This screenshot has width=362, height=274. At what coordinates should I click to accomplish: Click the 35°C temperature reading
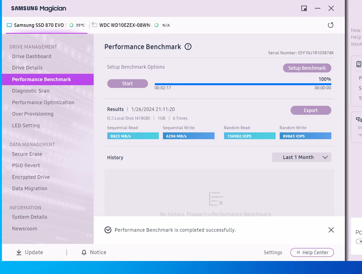tap(80, 25)
